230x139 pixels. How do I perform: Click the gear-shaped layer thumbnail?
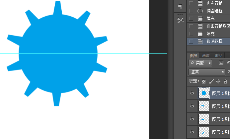tap(204, 93)
